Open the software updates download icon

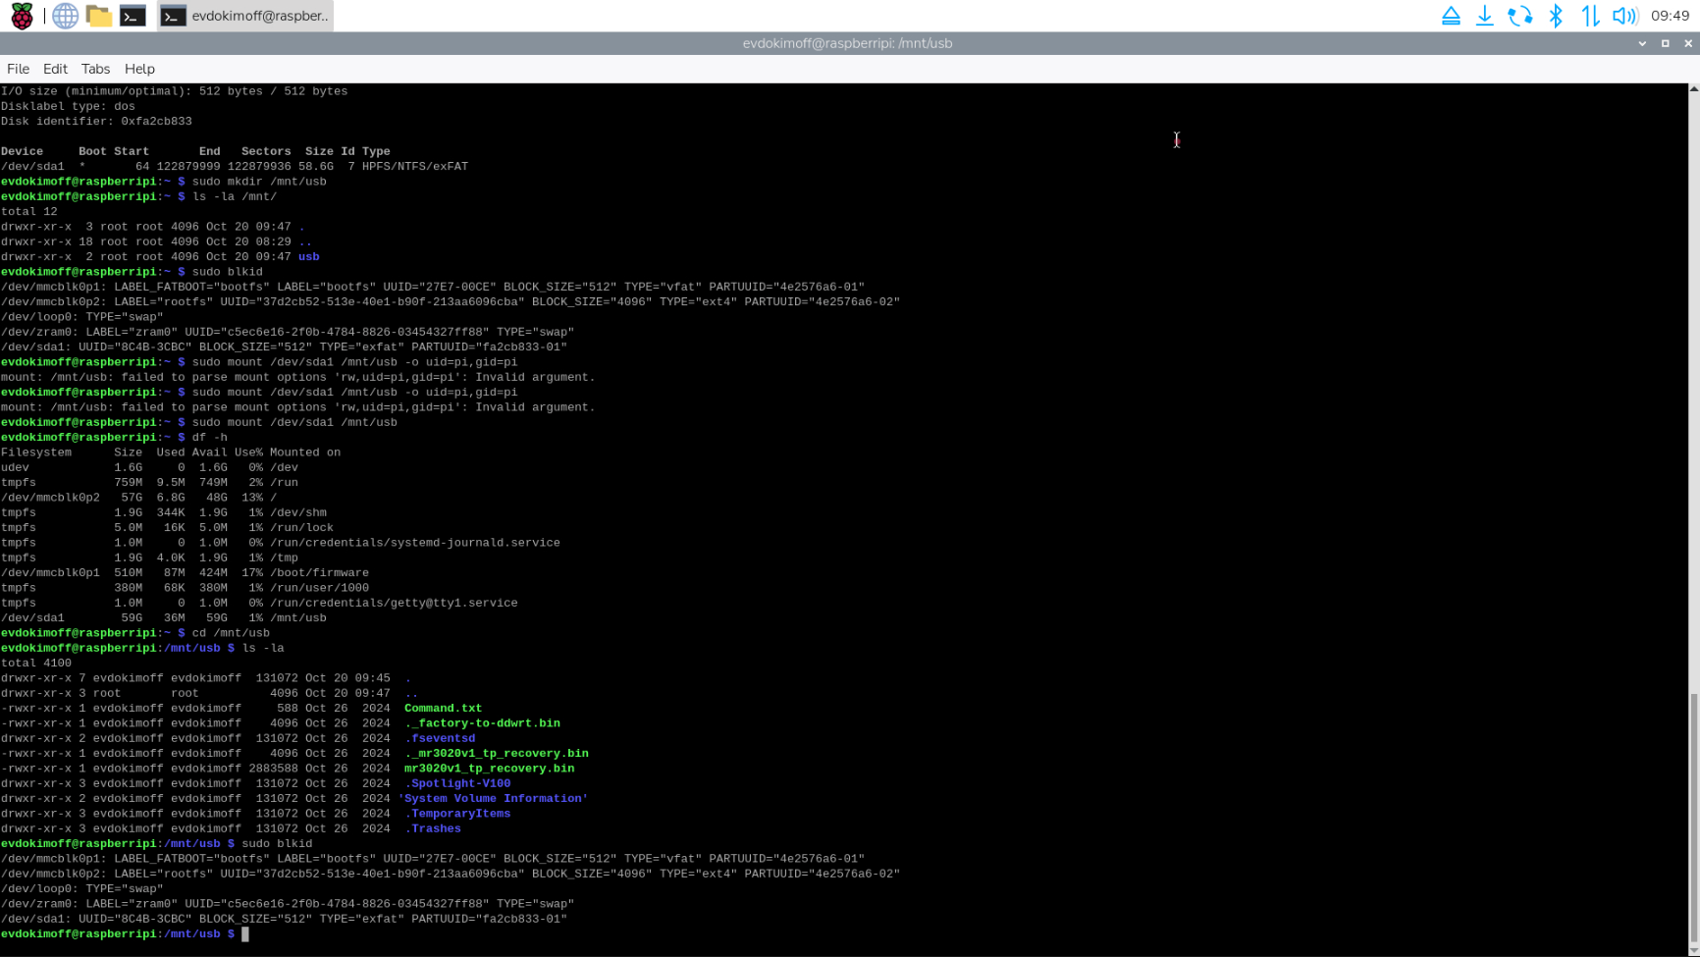coord(1485,16)
